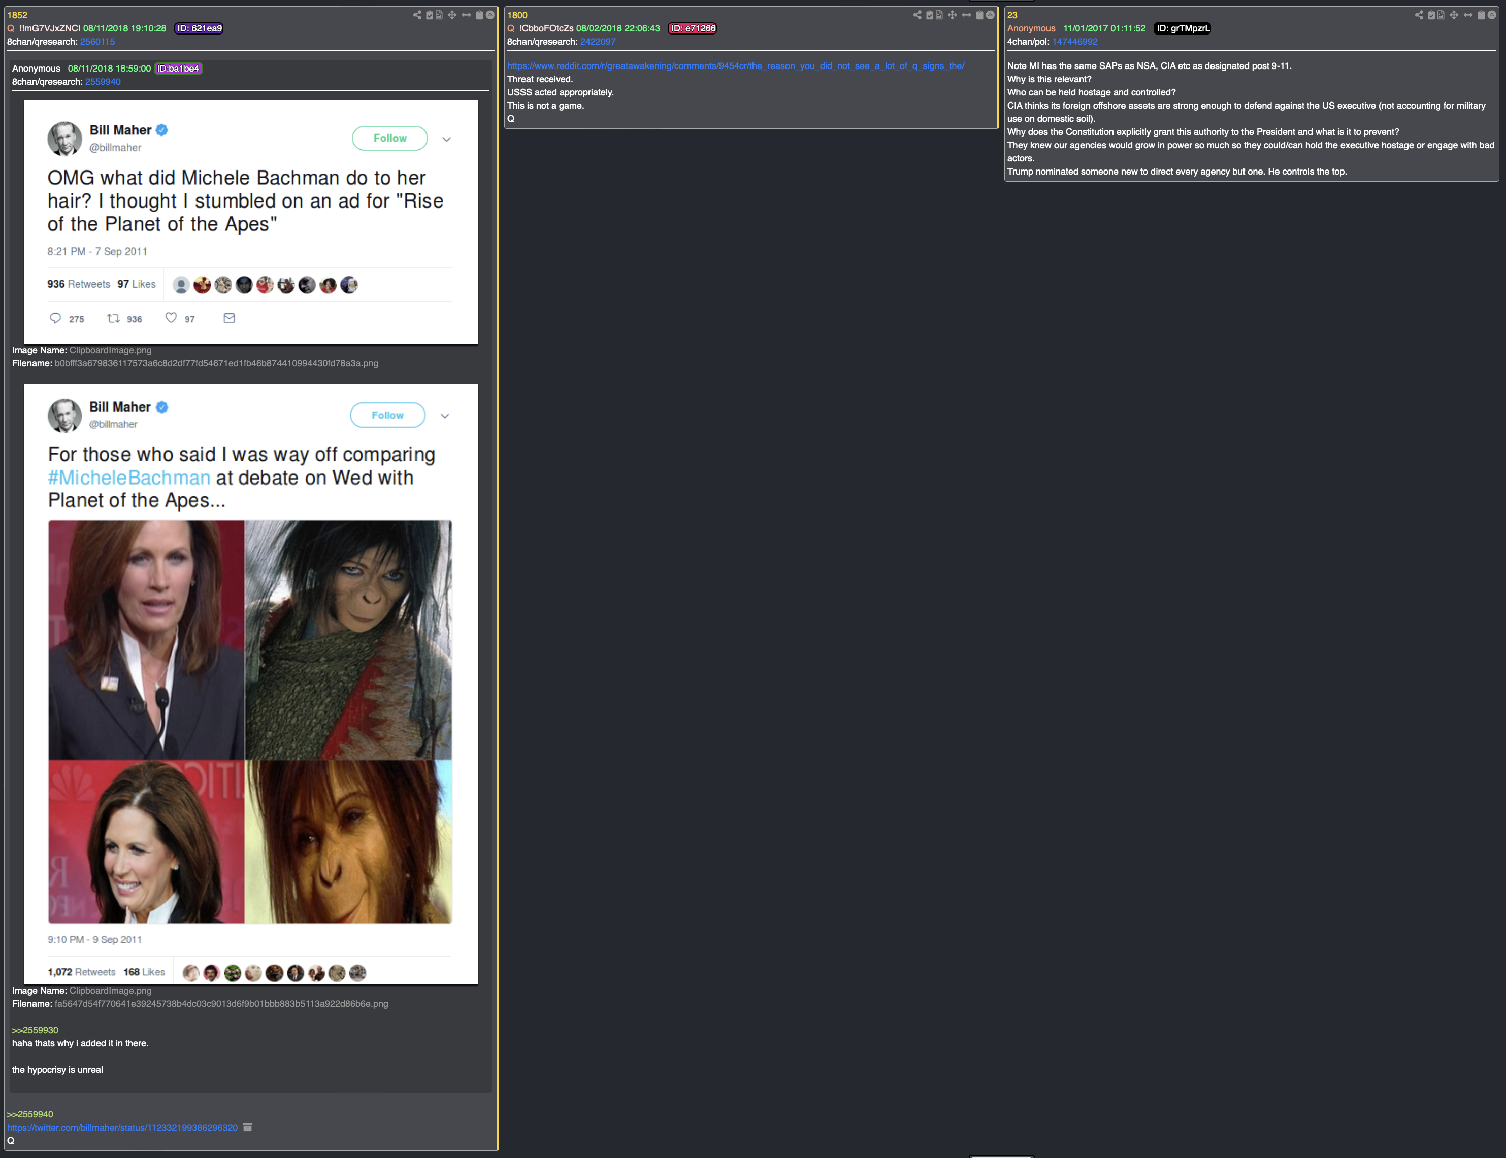Click the clipboard-check icon on post 1852
Screen dimensions: 1506x1158
pos(430,15)
